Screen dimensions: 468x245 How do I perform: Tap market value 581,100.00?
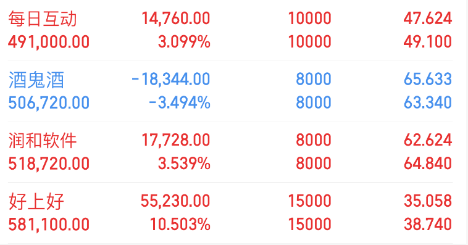49,225
